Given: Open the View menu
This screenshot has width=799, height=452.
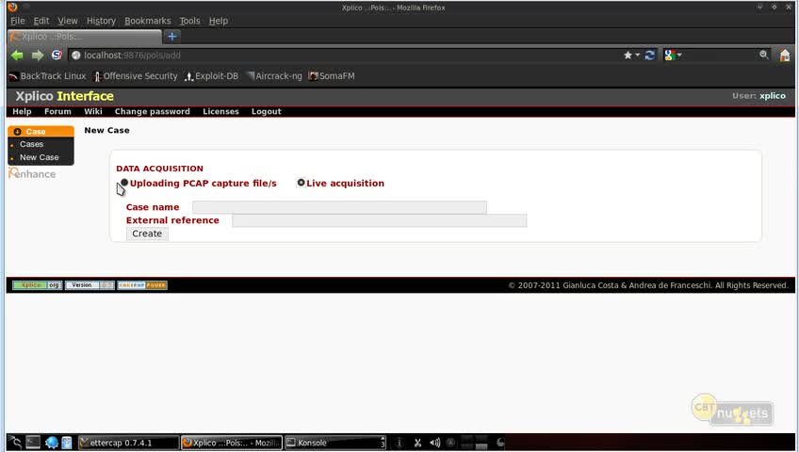Looking at the screenshot, I should [67, 21].
